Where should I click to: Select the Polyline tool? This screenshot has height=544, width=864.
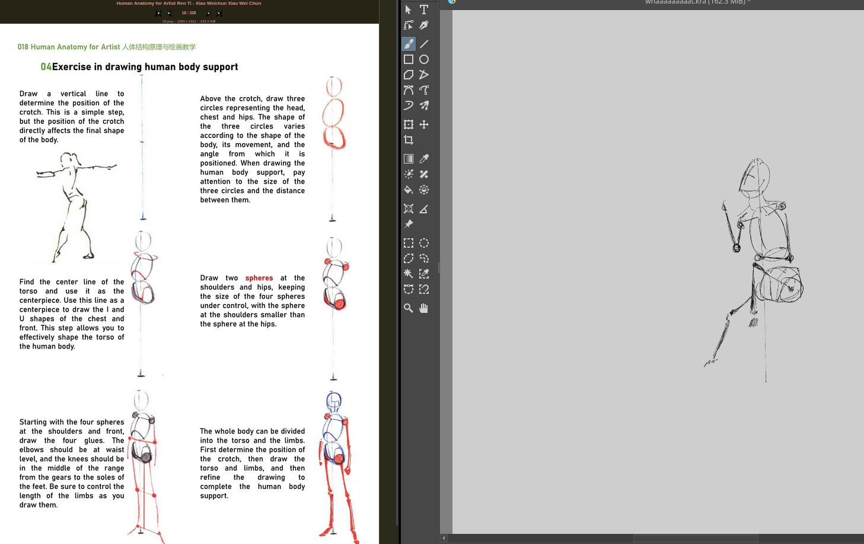pos(424,75)
